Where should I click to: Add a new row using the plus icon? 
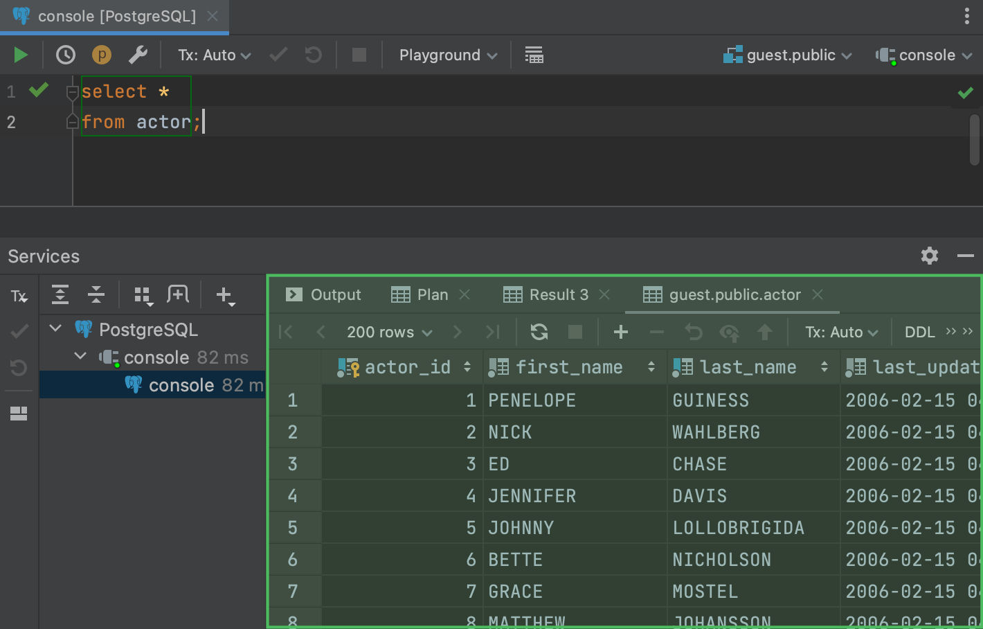(620, 332)
